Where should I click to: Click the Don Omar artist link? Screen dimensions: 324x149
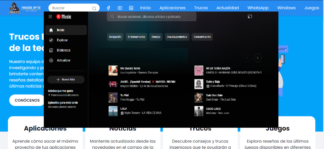click(212, 100)
